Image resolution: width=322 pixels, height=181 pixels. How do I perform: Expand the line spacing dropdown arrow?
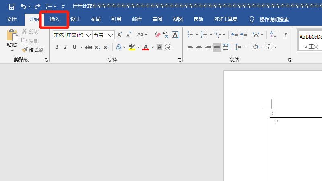point(244,47)
